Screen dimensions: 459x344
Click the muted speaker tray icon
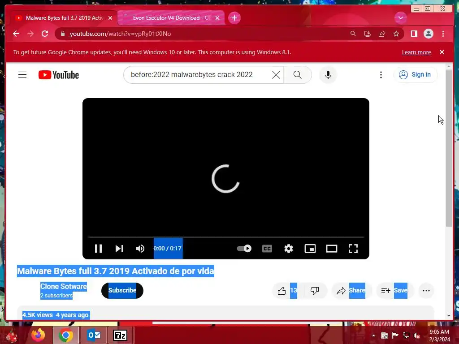tap(416, 335)
